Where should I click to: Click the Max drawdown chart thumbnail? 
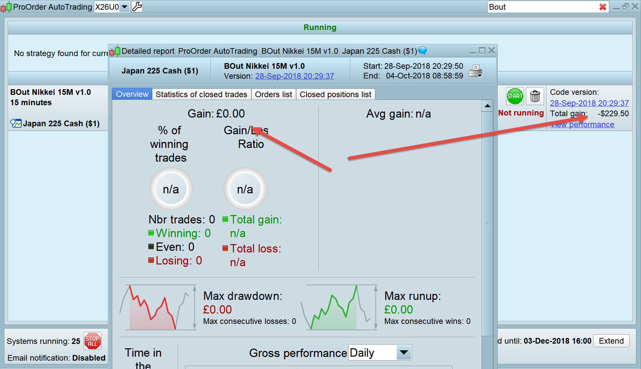click(x=158, y=307)
